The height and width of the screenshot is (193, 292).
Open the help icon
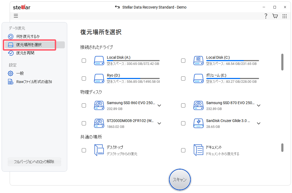point(265,16)
